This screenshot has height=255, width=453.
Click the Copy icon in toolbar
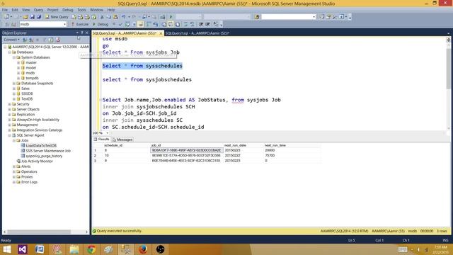[x=108, y=17]
